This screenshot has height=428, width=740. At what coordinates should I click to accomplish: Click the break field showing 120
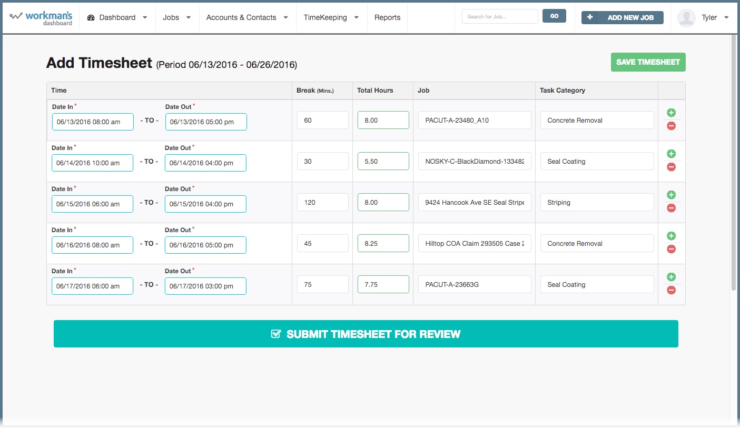click(x=323, y=202)
